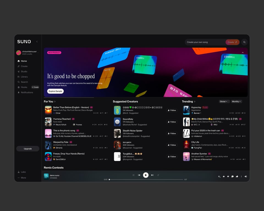Open comments for the current track
This screenshot has width=264, height=211.
(x=232, y=176)
